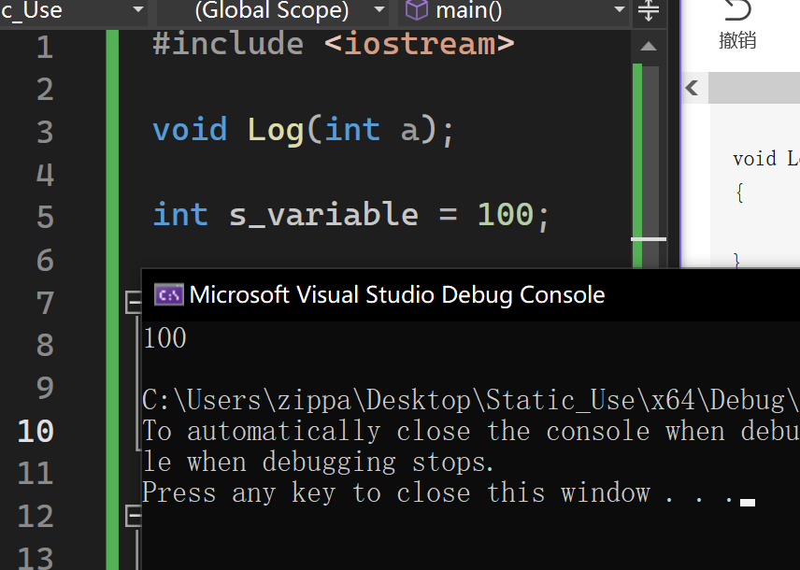Click line number 10 in the gutter
This screenshot has height=570, width=800.
point(36,431)
